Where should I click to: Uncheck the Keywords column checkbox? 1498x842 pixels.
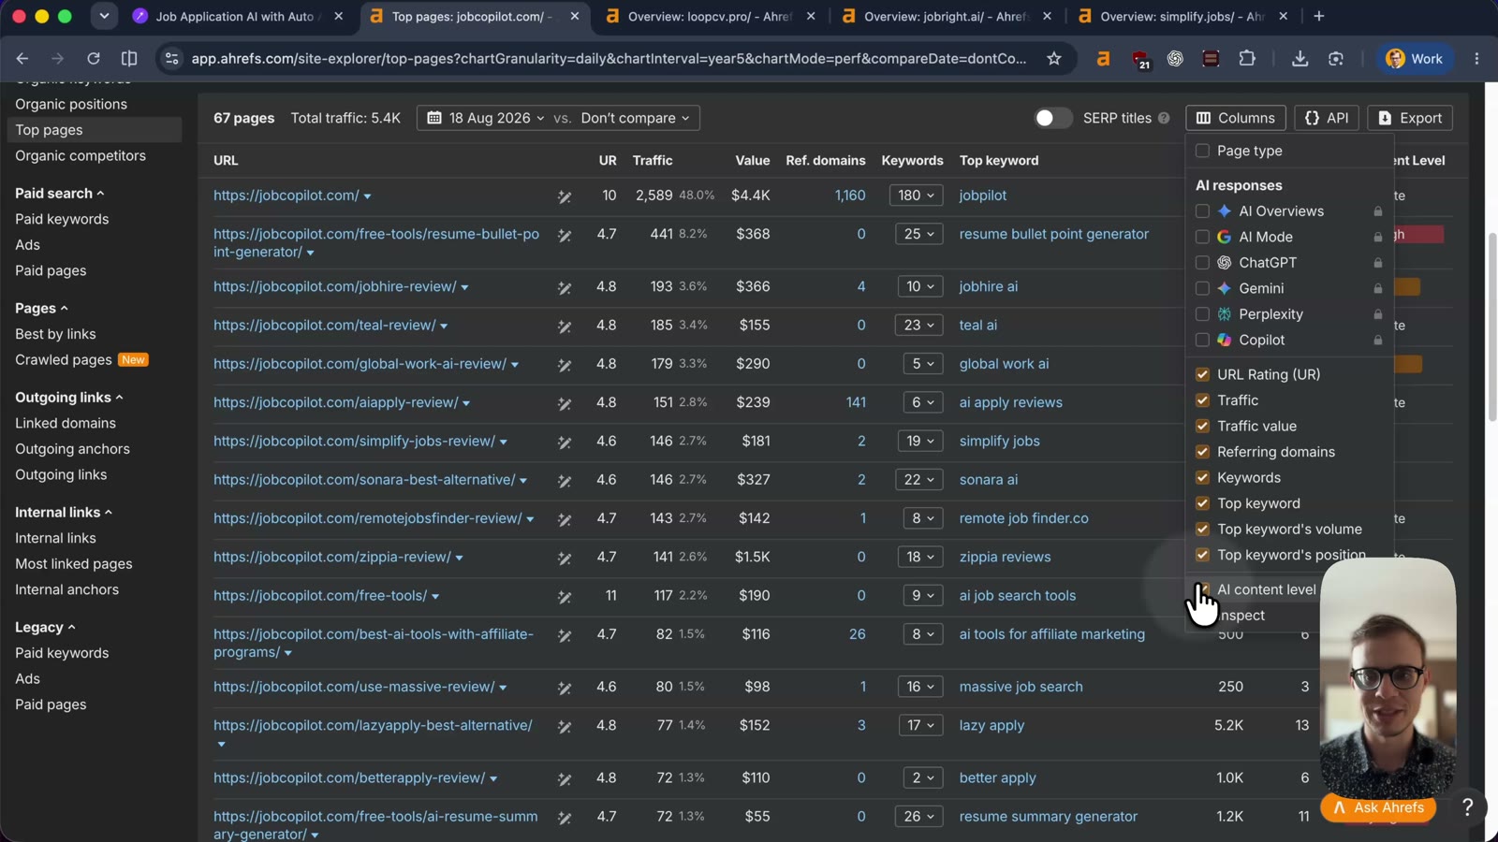[1202, 477]
